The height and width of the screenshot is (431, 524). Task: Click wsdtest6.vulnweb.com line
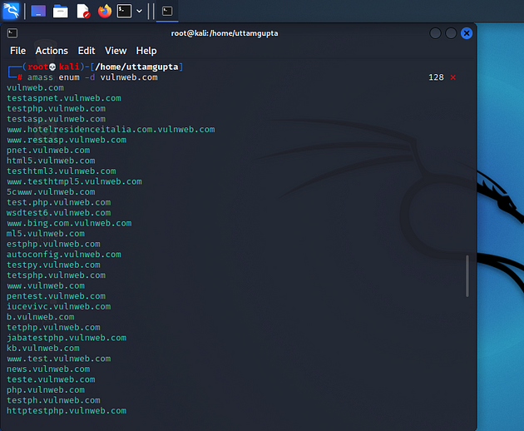pos(58,212)
